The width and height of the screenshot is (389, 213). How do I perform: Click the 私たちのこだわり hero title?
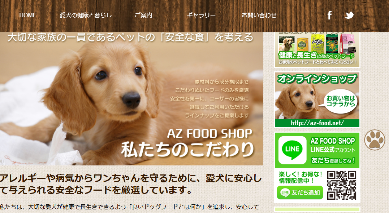click(x=187, y=150)
